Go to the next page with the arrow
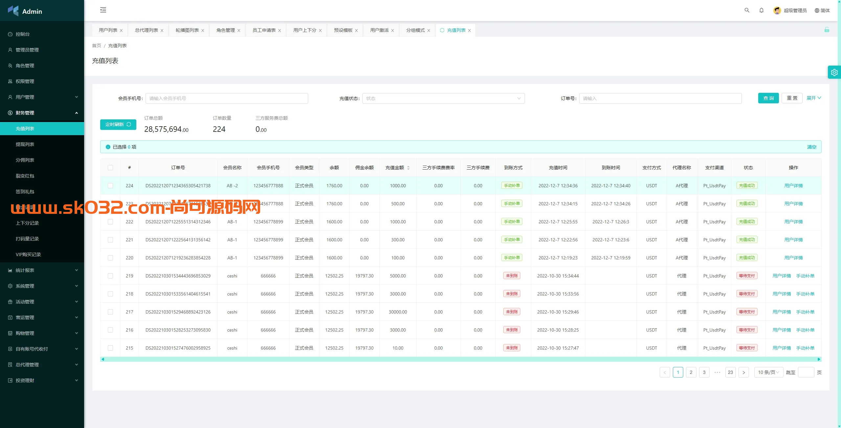This screenshot has height=428, width=841. point(743,372)
